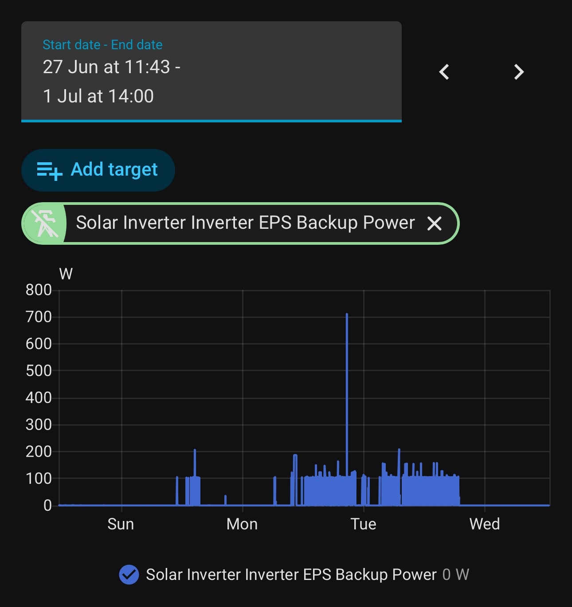
Task: Click the 200 W peak on Sunday afternoon
Action: [x=195, y=451]
